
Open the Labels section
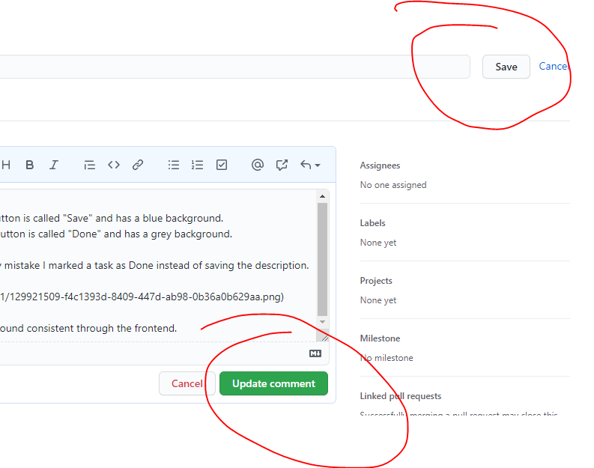(x=372, y=223)
